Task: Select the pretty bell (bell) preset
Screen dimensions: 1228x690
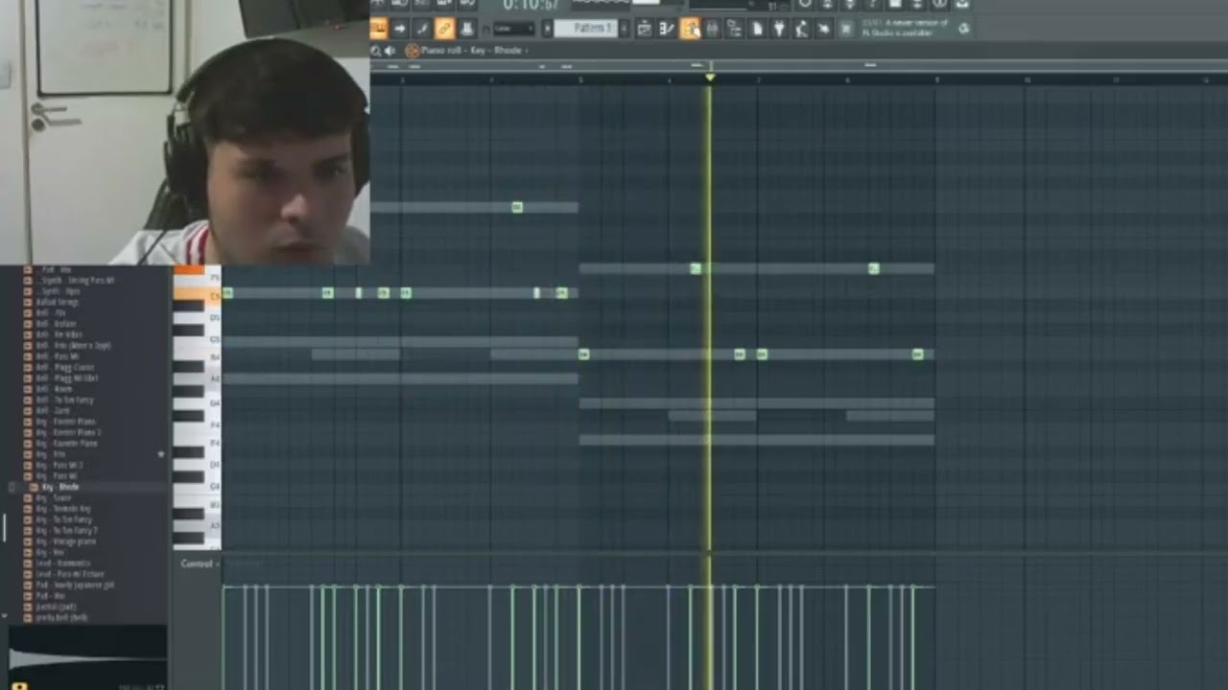Action: point(61,617)
